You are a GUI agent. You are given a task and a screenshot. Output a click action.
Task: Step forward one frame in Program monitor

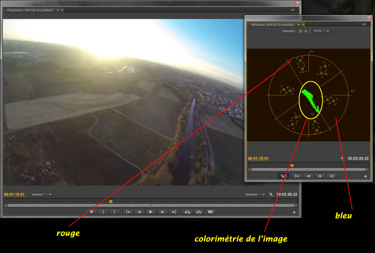click(x=162, y=212)
